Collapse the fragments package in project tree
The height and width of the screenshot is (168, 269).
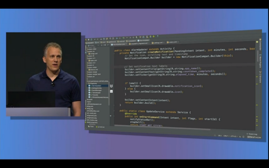click(87, 83)
